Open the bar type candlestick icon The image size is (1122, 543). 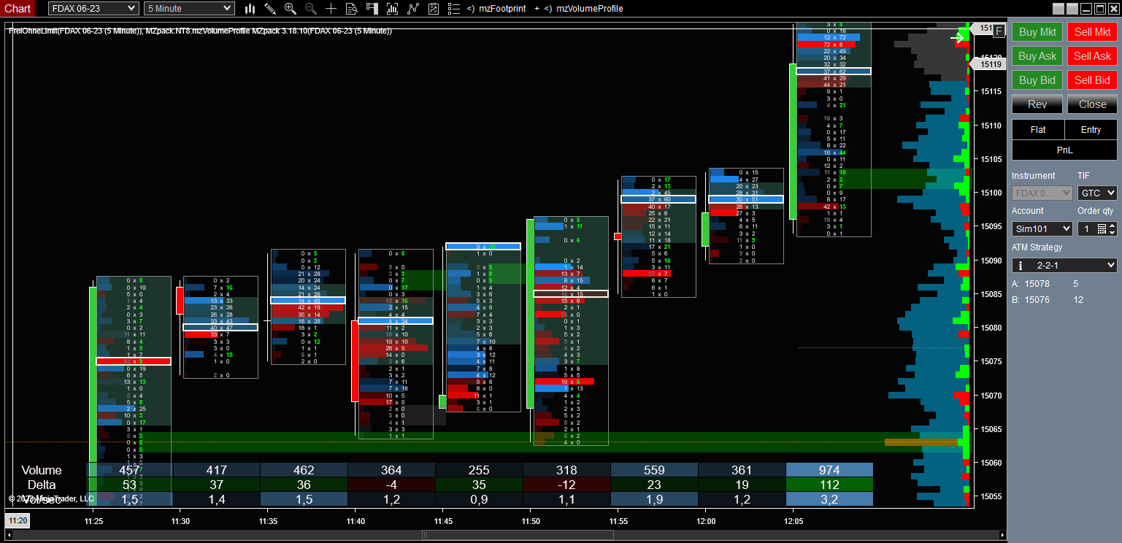[250, 9]
